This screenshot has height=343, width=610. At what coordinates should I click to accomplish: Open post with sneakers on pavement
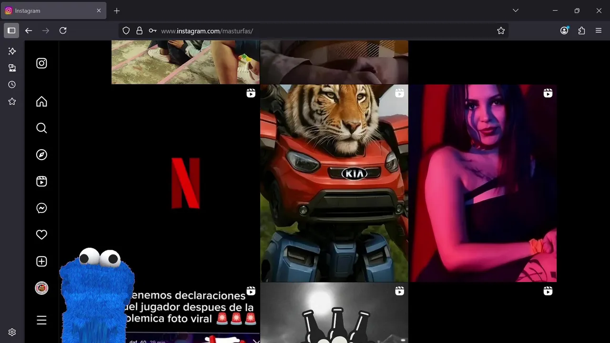point(185,62)
